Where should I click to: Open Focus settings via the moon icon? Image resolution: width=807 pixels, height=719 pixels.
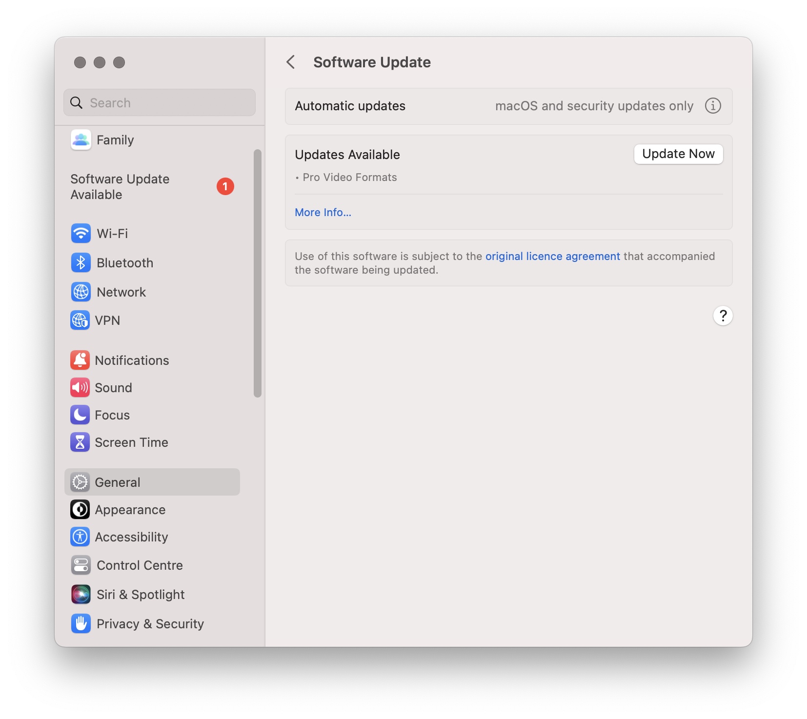pos(81,415)
